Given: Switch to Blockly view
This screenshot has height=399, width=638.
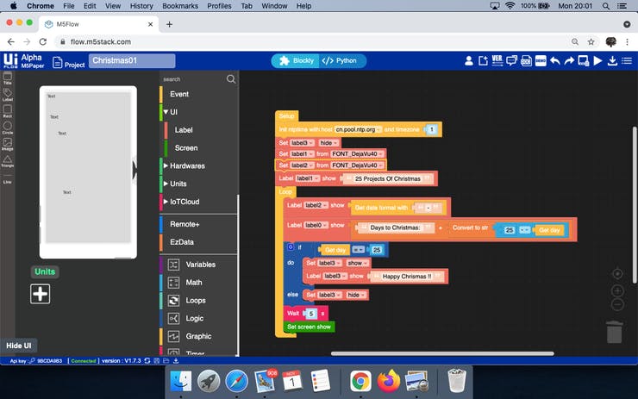Looking at the screenshot, I should click(295, 61).
